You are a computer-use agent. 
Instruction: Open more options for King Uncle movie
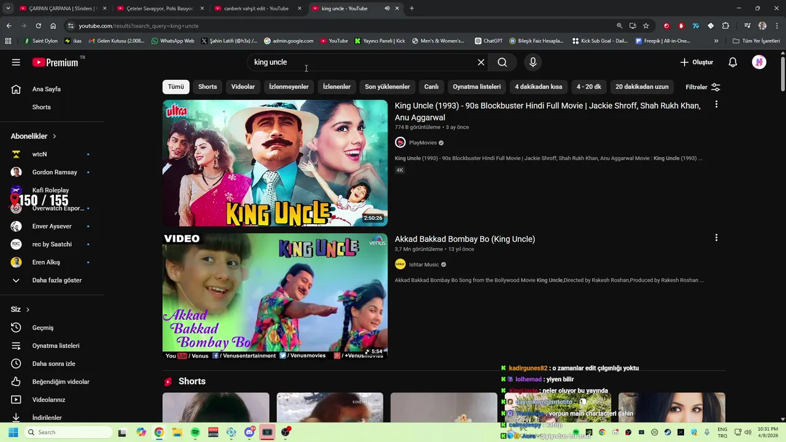[x=716, y=105]
